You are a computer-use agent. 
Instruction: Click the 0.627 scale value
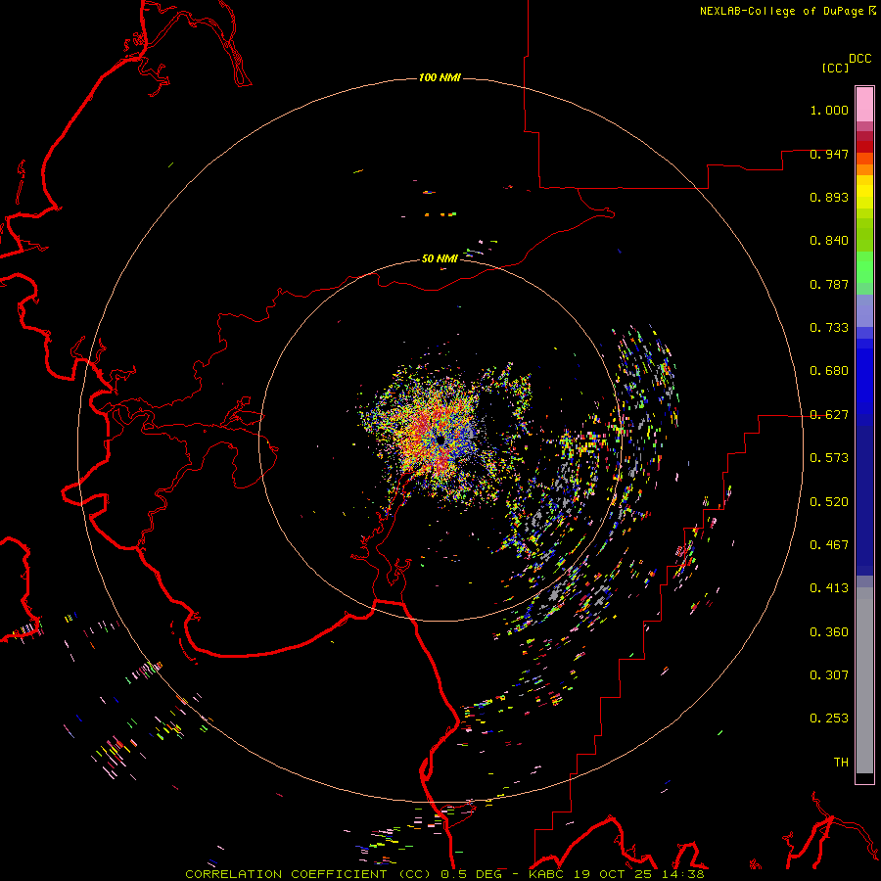pyautogui.click(x=829, y=415)
